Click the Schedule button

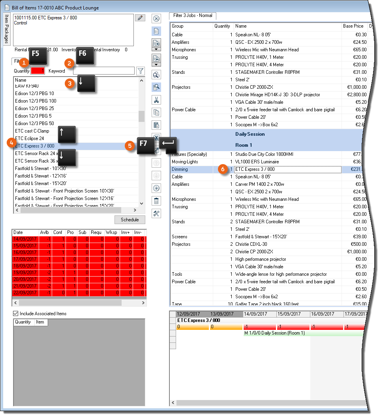point(130,220)
